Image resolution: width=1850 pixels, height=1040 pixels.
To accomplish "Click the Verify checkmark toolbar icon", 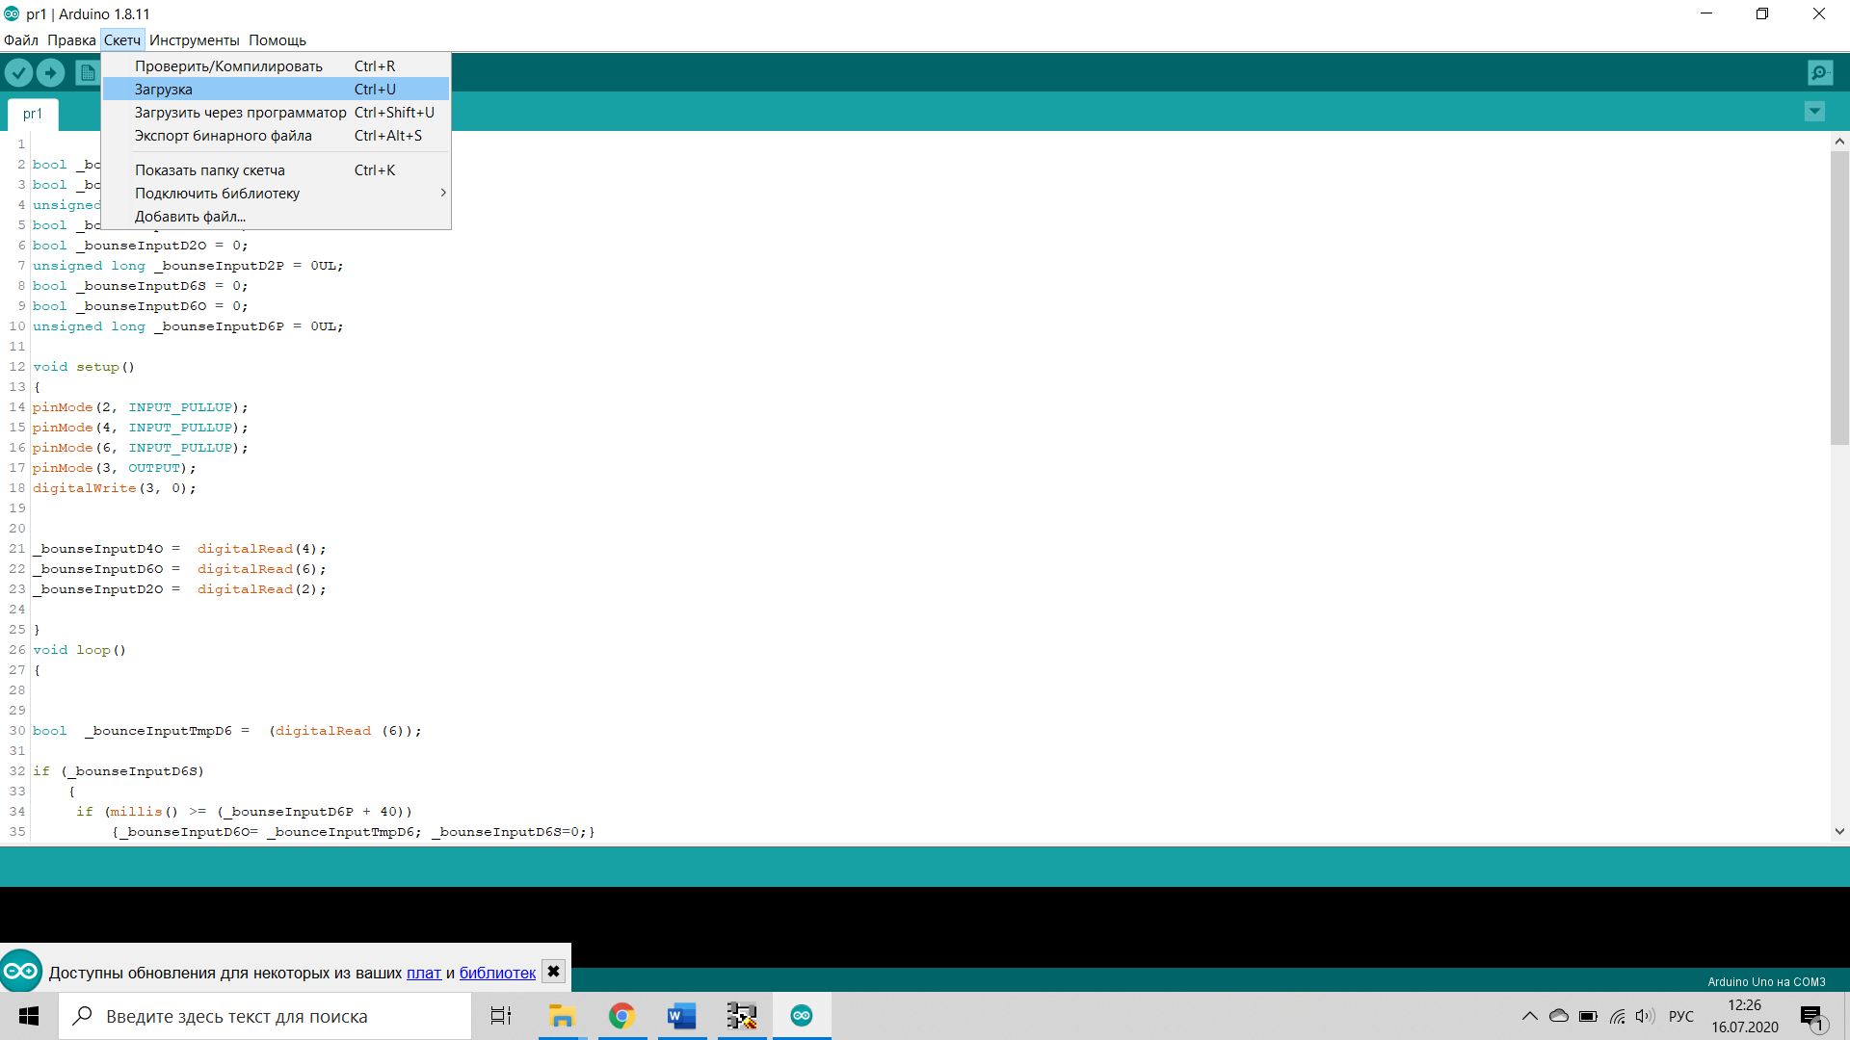I will (x=18, y=72).
